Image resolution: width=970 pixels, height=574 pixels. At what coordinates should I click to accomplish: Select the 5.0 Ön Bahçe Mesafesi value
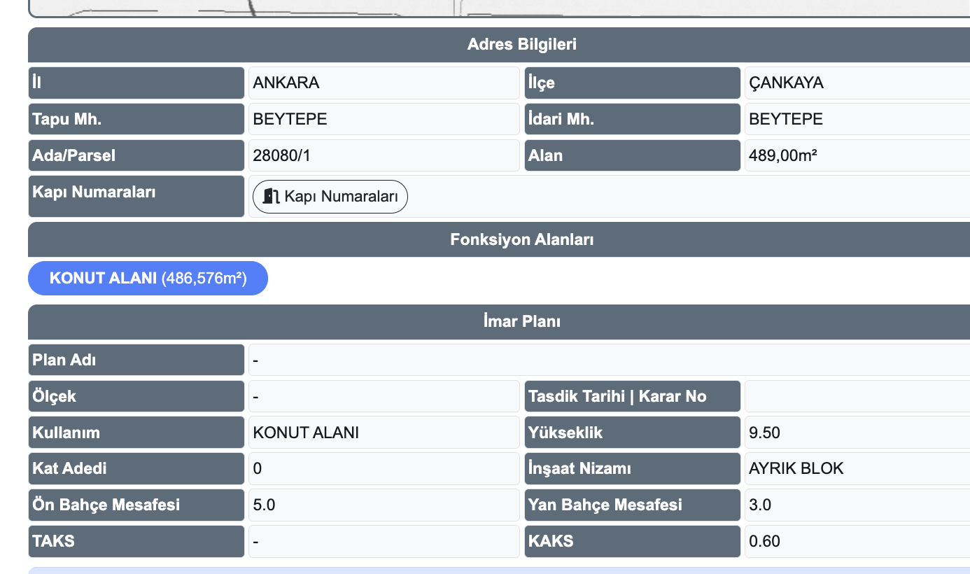(384, 505)
